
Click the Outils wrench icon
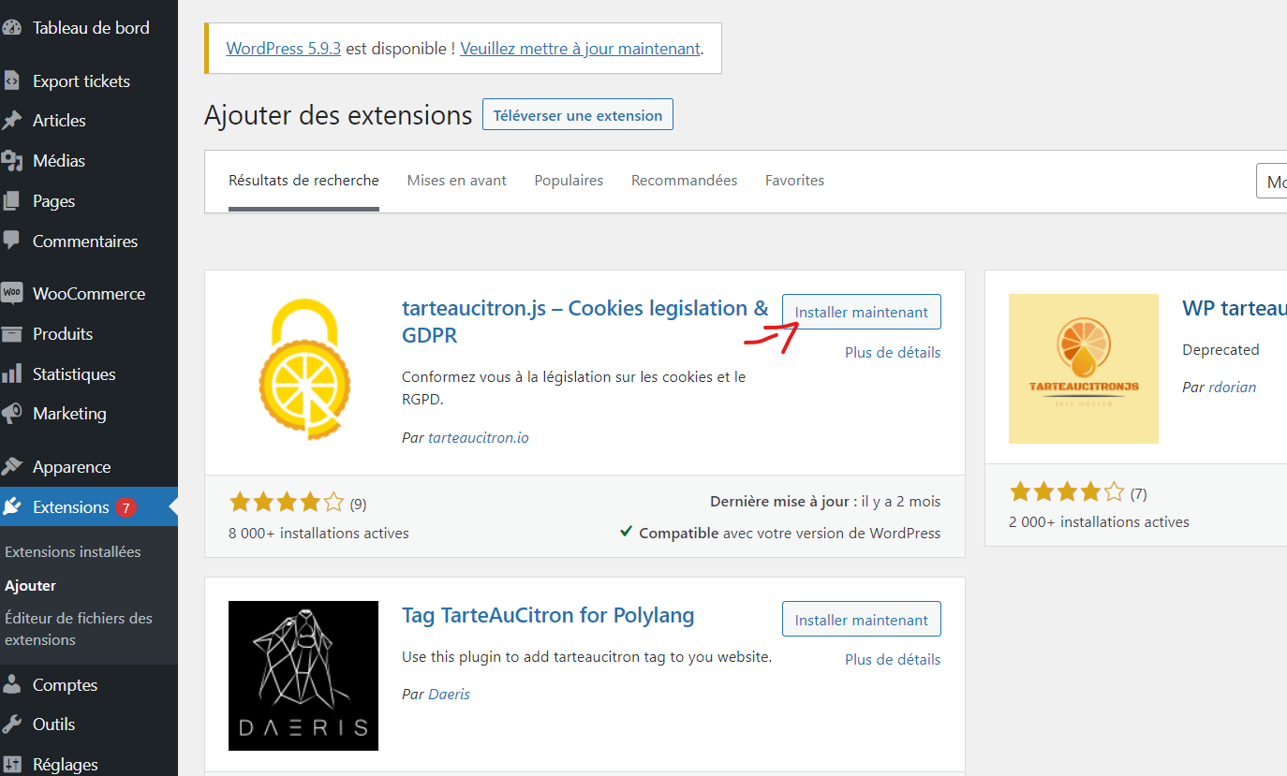coord(11,725)
